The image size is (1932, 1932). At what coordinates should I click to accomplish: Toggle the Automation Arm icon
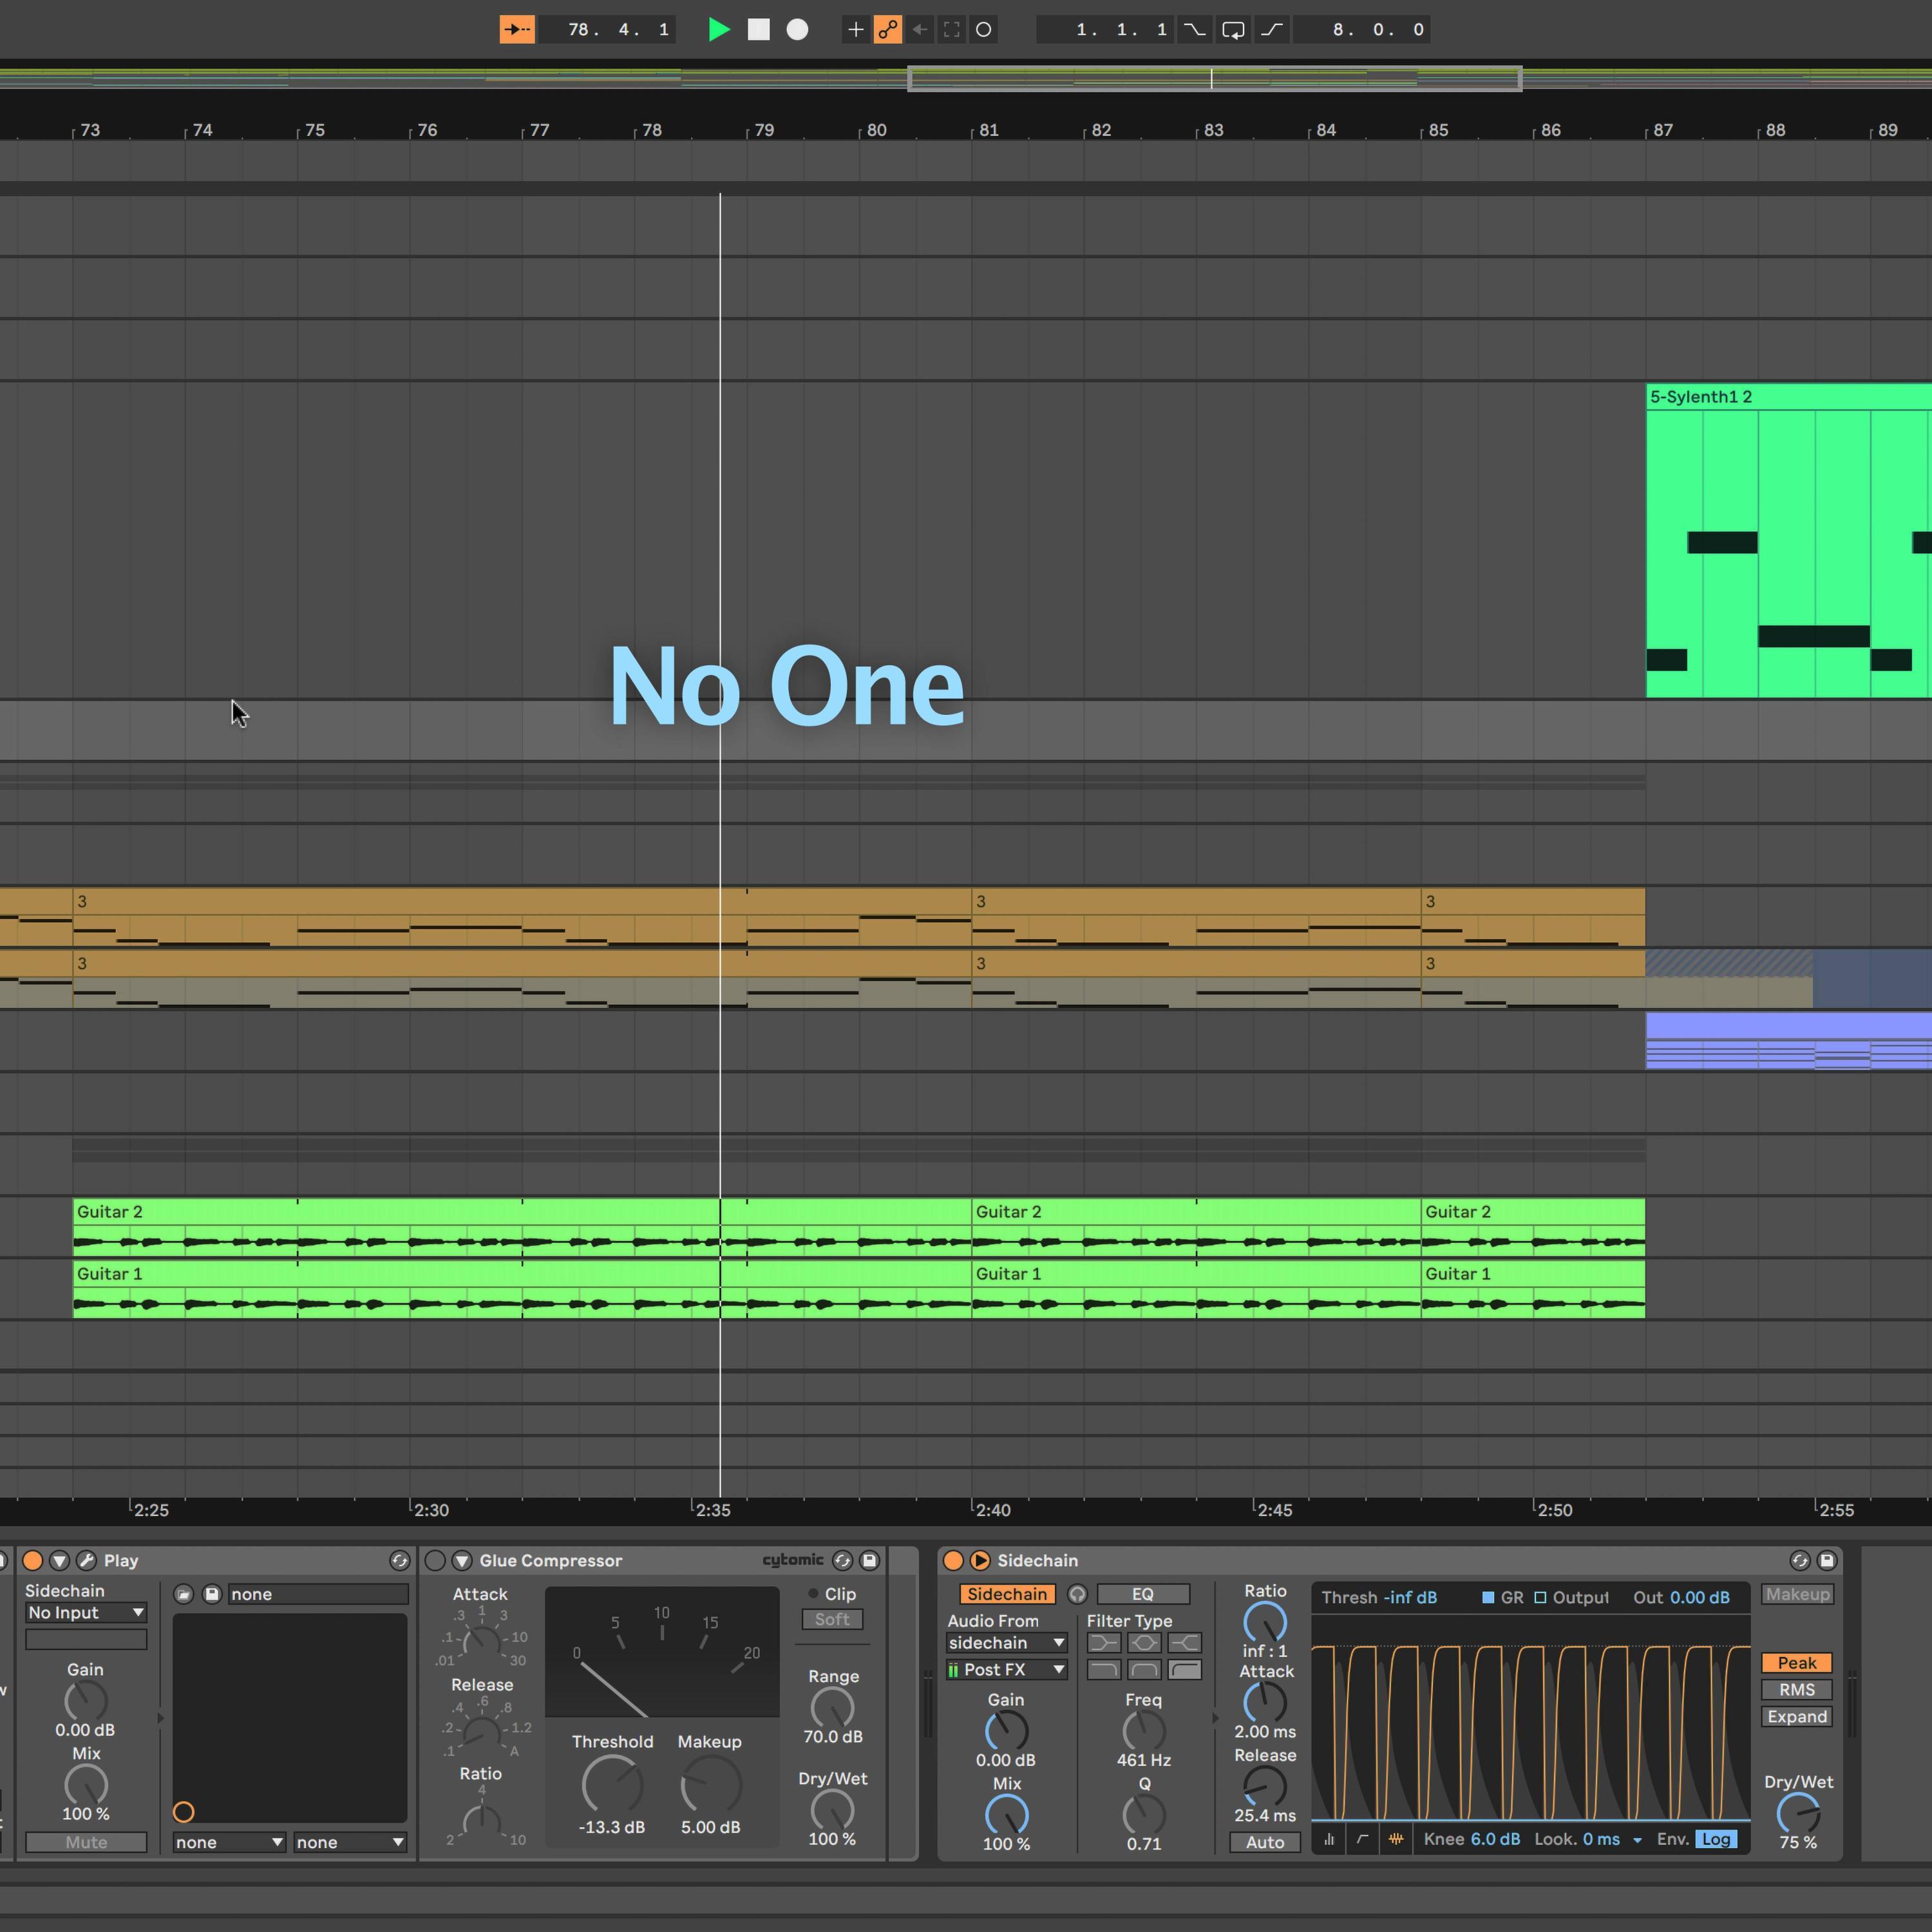pyautogui.click(x=888, y=30)
